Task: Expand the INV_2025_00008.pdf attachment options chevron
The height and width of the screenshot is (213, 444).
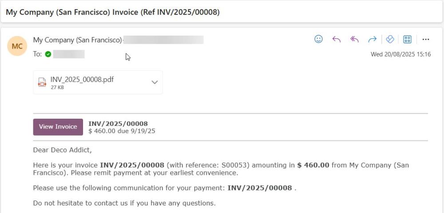Action: coord(155,82)
